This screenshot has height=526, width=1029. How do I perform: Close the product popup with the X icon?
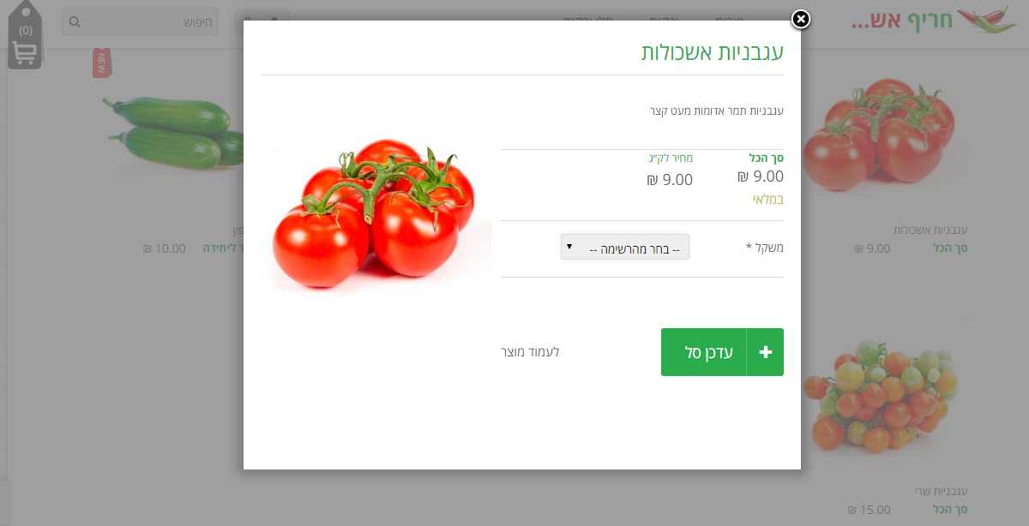click(x=800, y=19)
